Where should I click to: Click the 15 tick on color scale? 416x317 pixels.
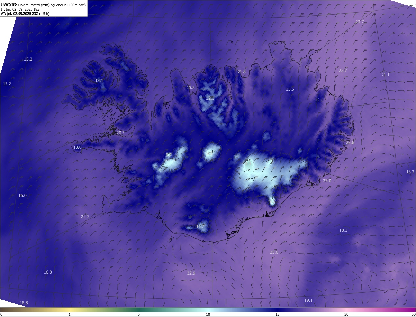click(277, 314)
